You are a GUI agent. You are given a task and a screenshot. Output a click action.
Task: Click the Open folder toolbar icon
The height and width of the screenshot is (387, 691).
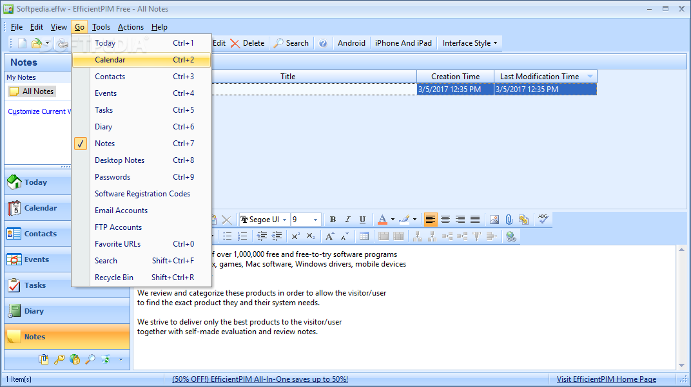pyautogui.click(x=37, y=43)
